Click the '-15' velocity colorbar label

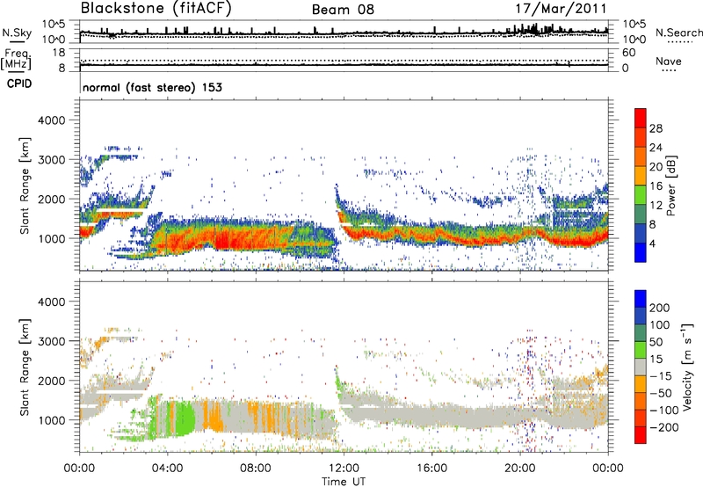(661, 376)
